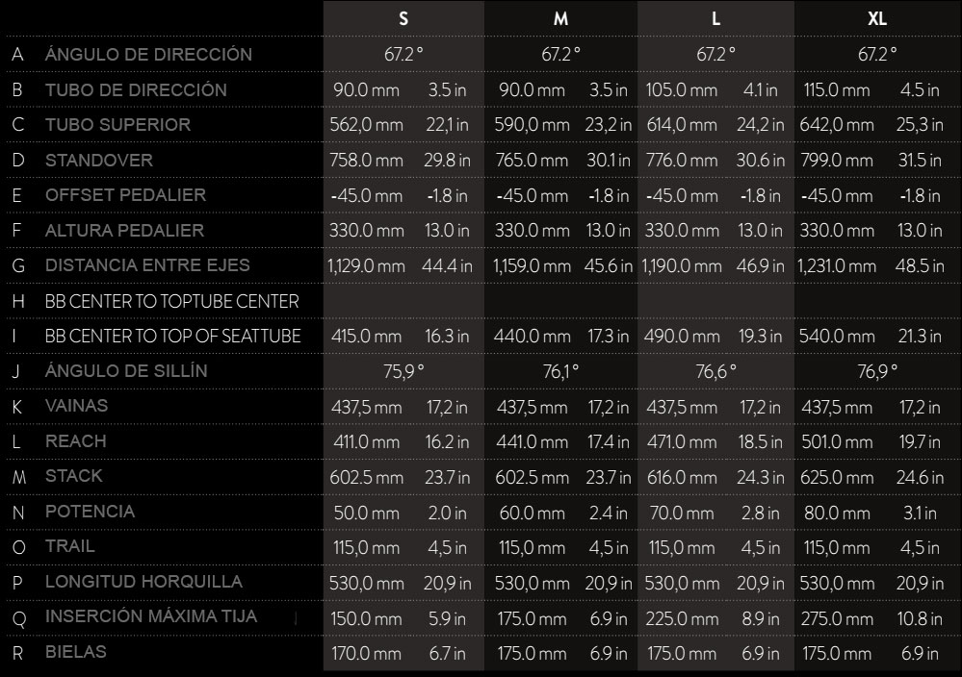The width and height of the screenshot is (962, 677).
Task: Click the 1,231.0 mm wheelbase value
Action: click(836, 266)
